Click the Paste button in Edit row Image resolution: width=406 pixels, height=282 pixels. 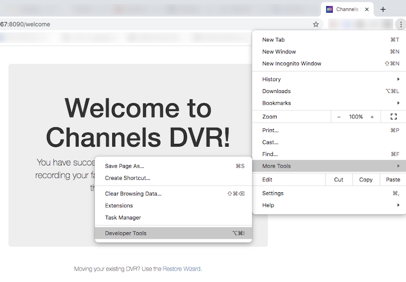[x=393, y=180]
